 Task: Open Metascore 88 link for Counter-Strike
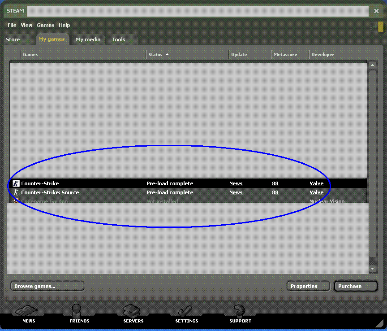(275, 183)
